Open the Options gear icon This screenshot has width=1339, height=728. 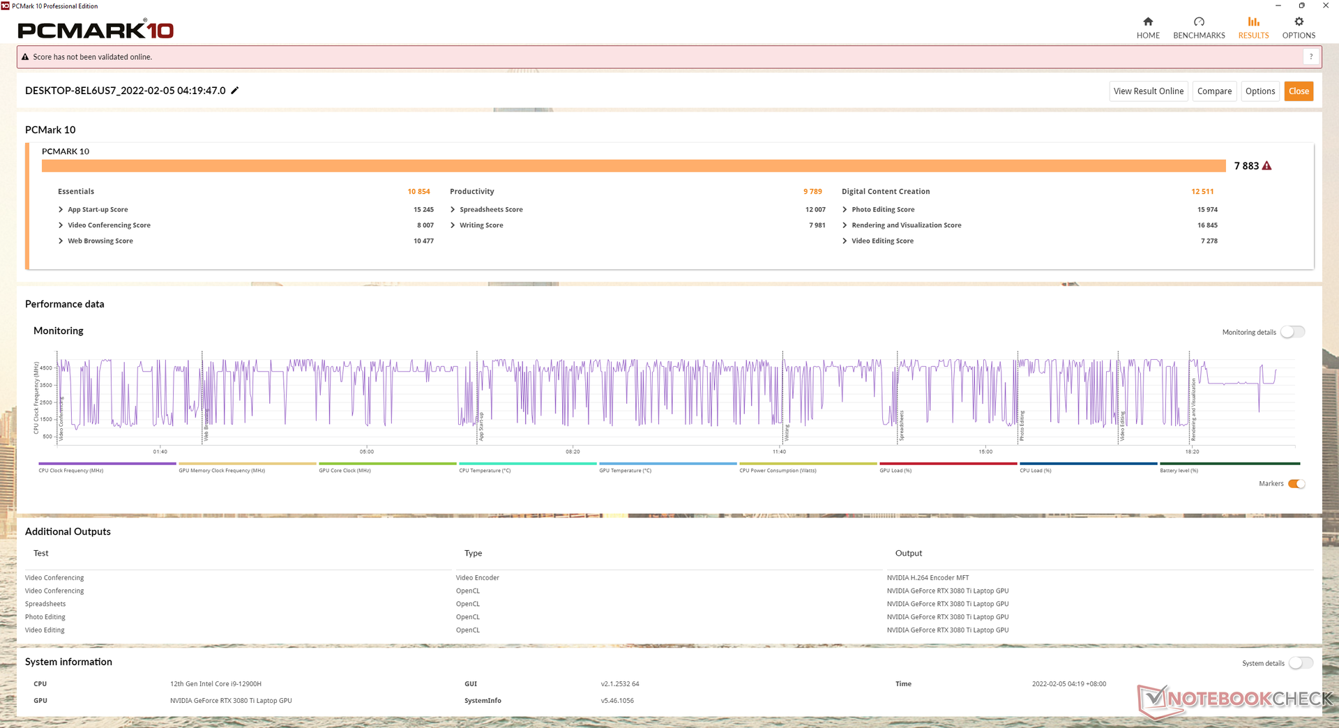click(1299, 22)
